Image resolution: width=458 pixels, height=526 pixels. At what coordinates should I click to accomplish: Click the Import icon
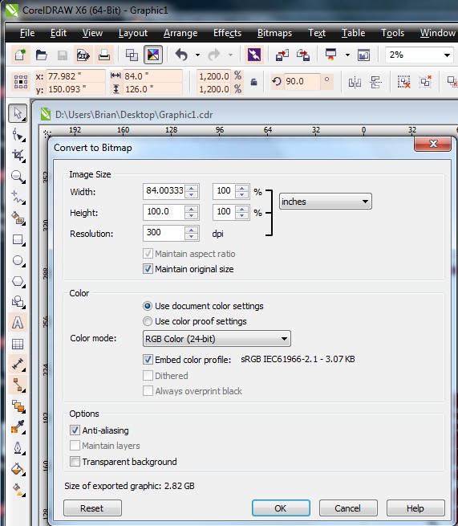click(x=282, y=55)
